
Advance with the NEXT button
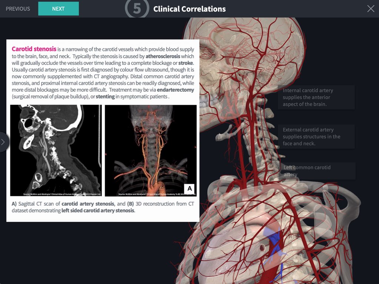tap(58, 9)
